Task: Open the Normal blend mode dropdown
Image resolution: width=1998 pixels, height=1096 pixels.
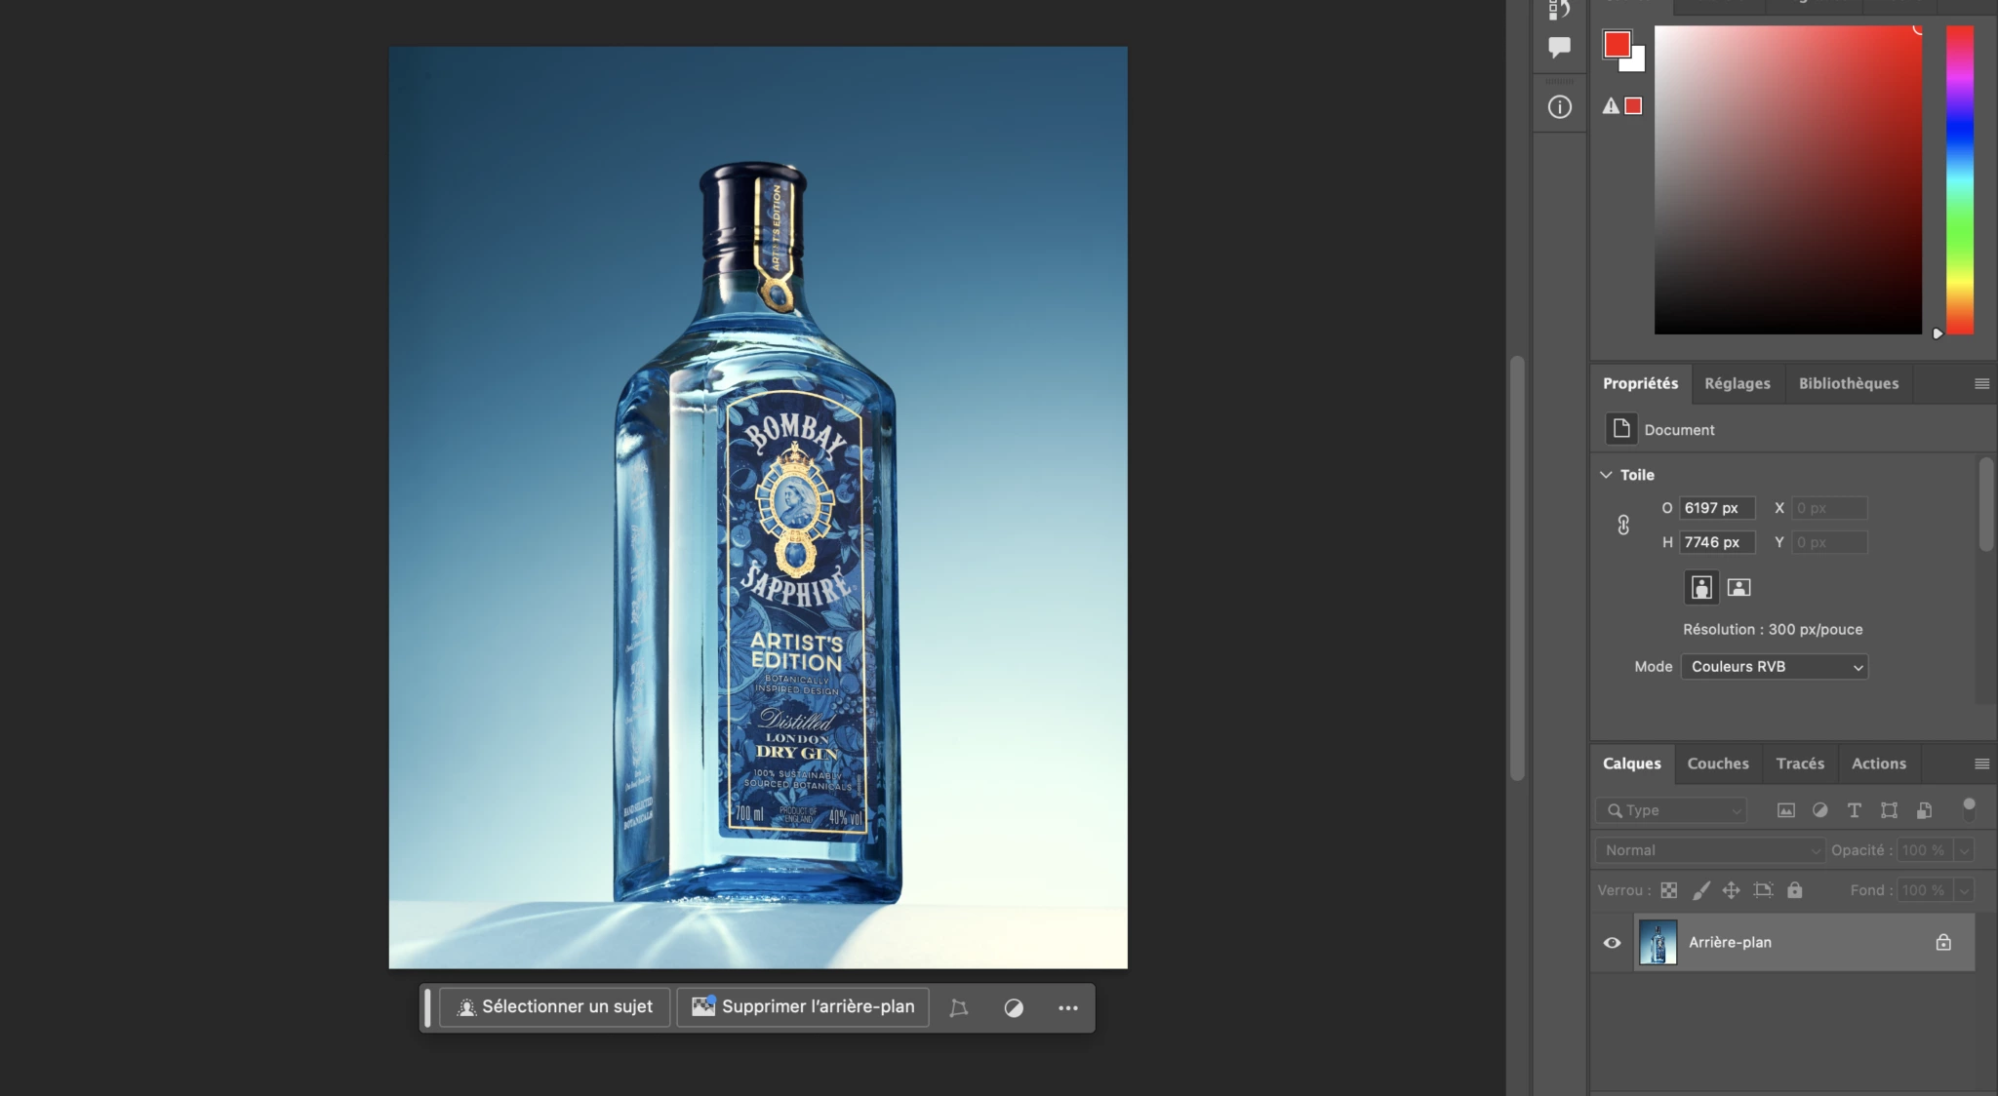Action: click(x=1710, y=850)
